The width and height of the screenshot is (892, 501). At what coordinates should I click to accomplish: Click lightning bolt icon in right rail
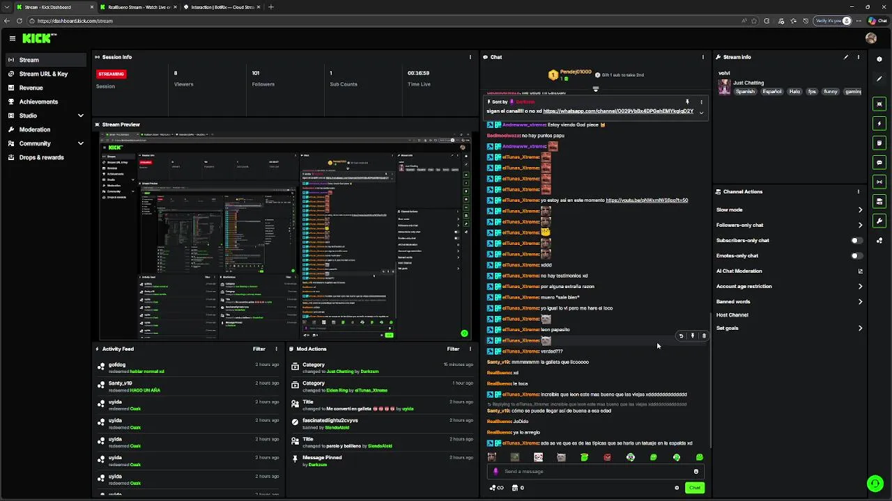coord(879,123)
